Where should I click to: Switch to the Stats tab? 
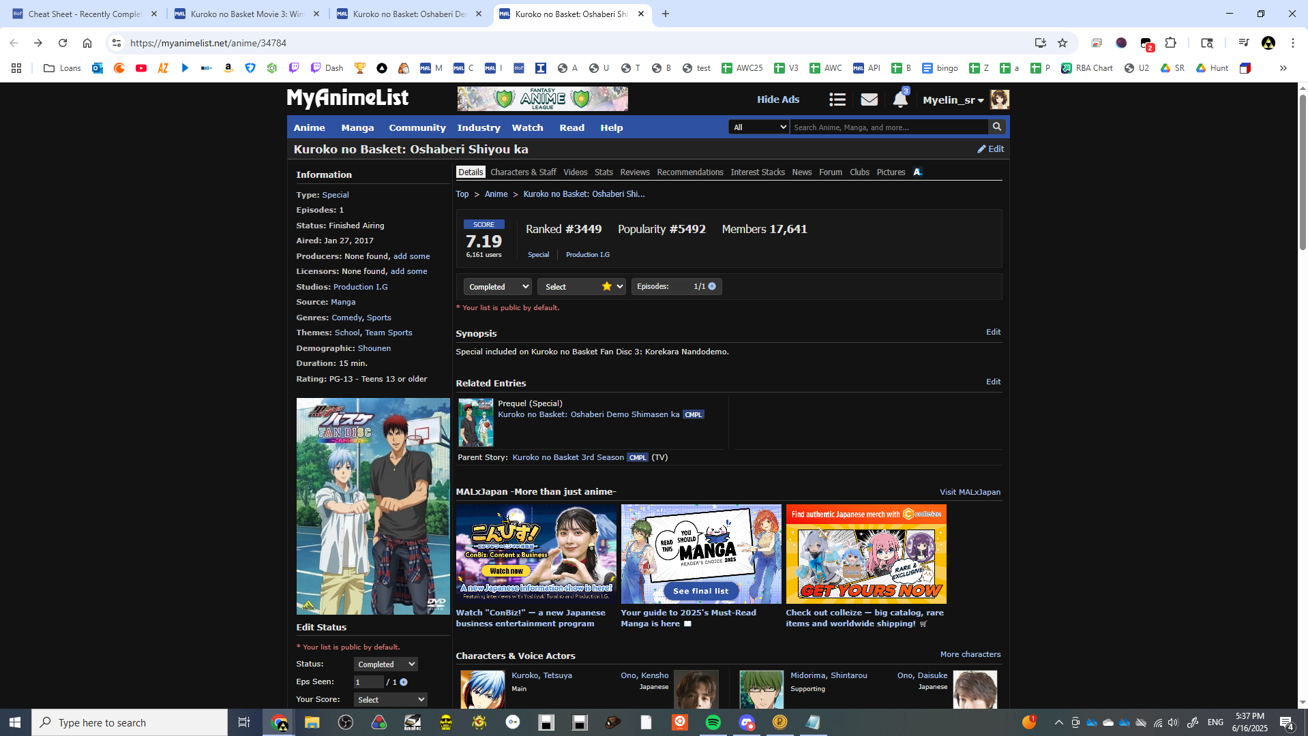[x=604, y=172]
